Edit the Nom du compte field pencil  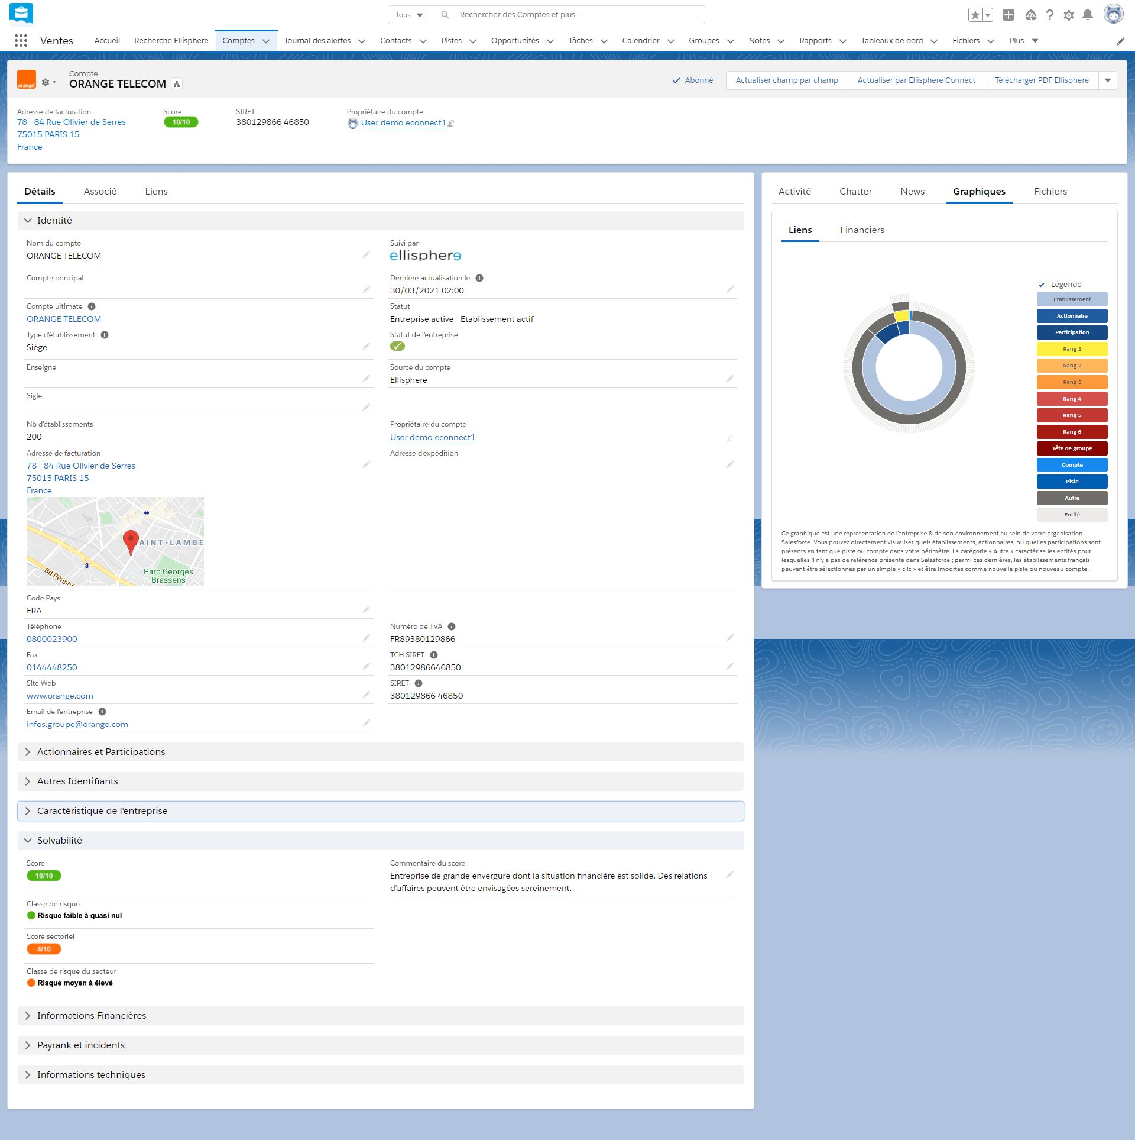click(367, 254)
